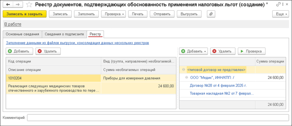Click the В работе status link
Screen dimensions: 292x126
[x=13, y=24]
